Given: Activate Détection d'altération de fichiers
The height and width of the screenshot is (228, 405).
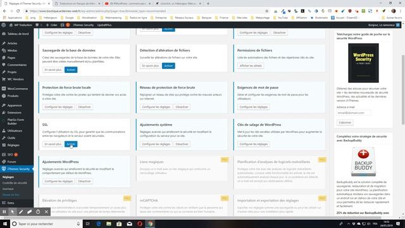Looking at the screenshot, I should (168, 66).
